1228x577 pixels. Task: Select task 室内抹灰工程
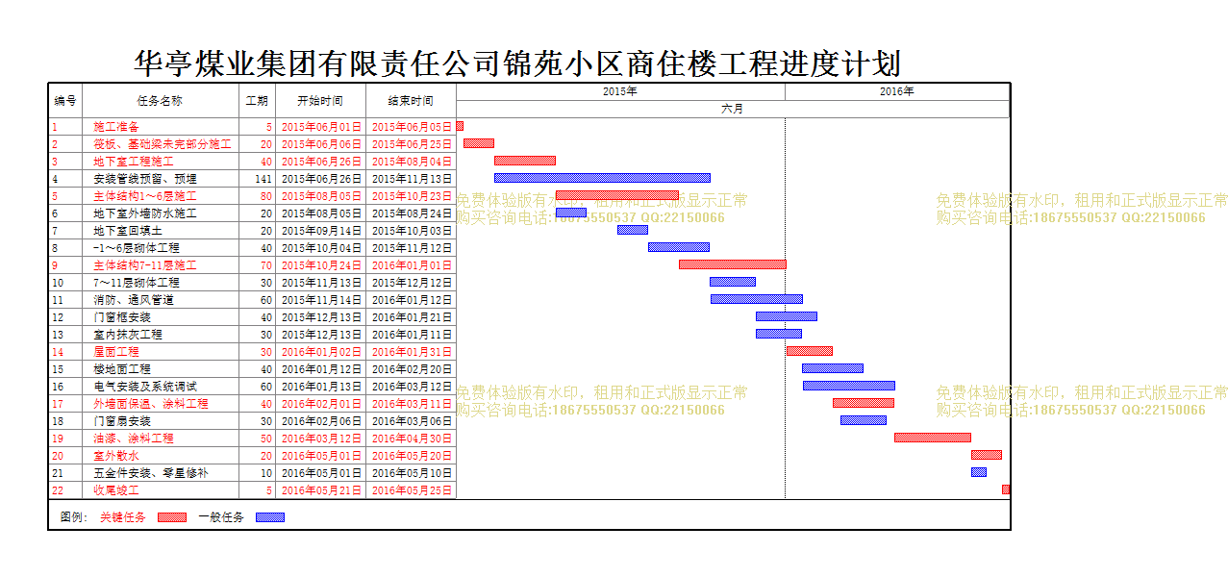[x=128, y=334]
